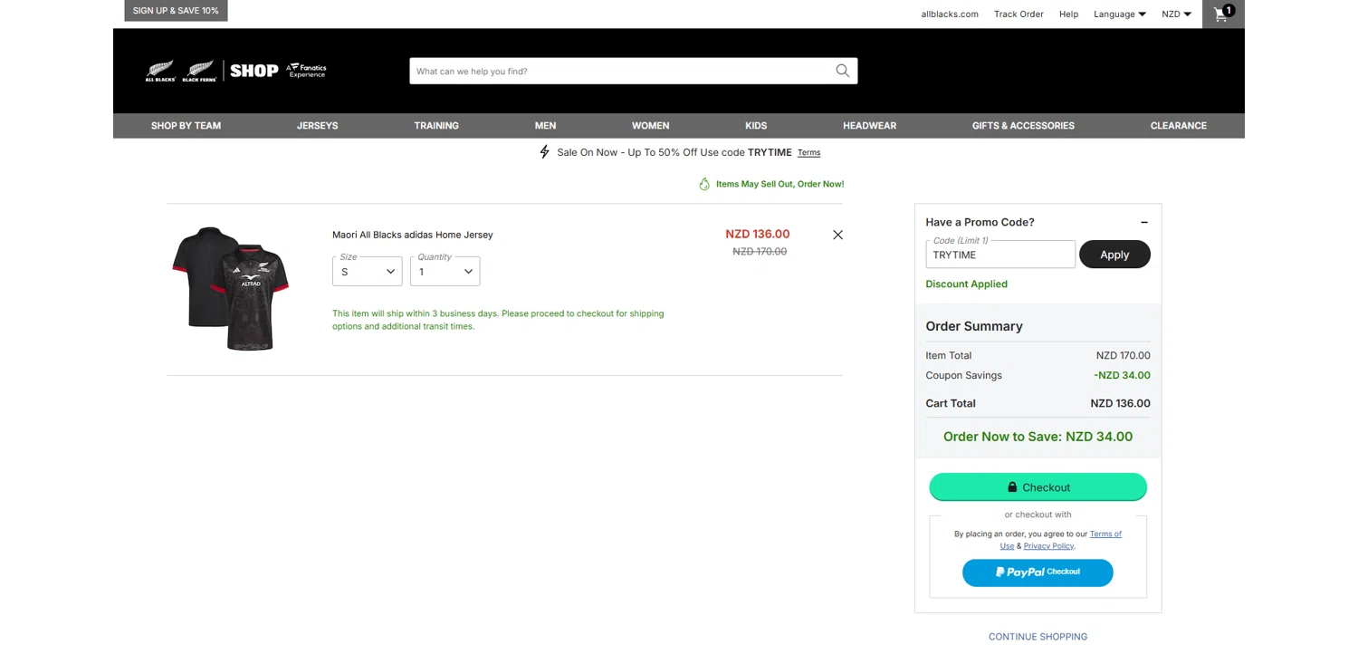Proceed with the green Checkout button

coord(1038,487)
